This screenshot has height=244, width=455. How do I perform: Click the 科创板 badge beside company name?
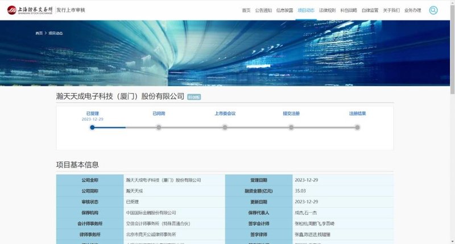point(194,97)
